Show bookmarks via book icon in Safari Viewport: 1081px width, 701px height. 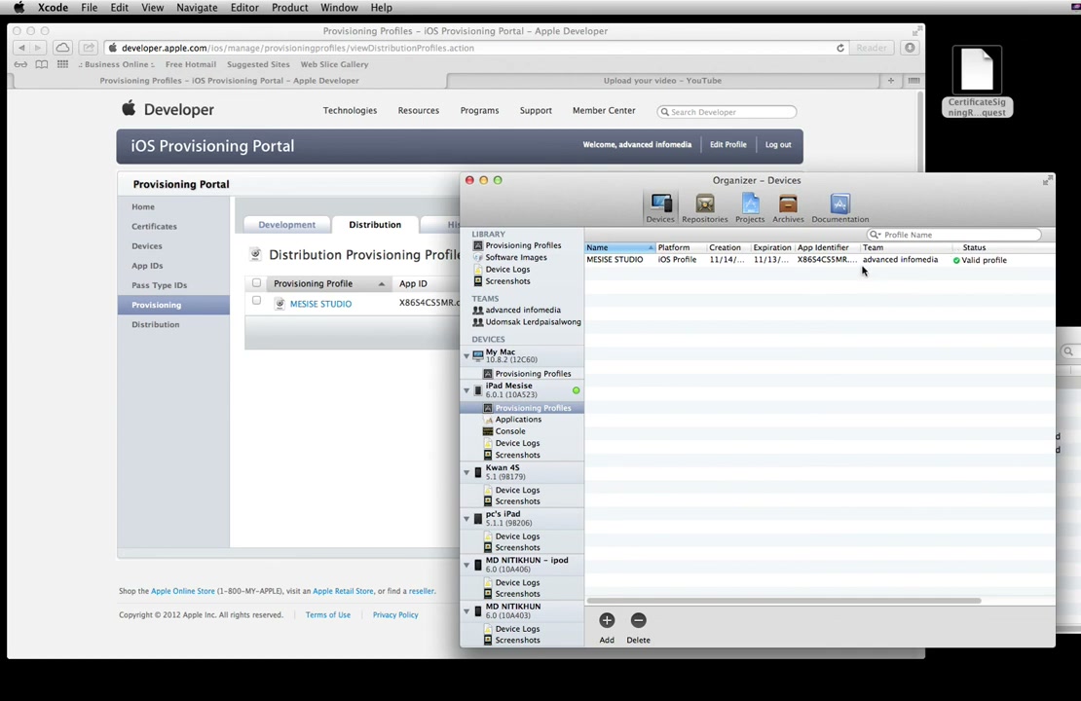(42, 64)
